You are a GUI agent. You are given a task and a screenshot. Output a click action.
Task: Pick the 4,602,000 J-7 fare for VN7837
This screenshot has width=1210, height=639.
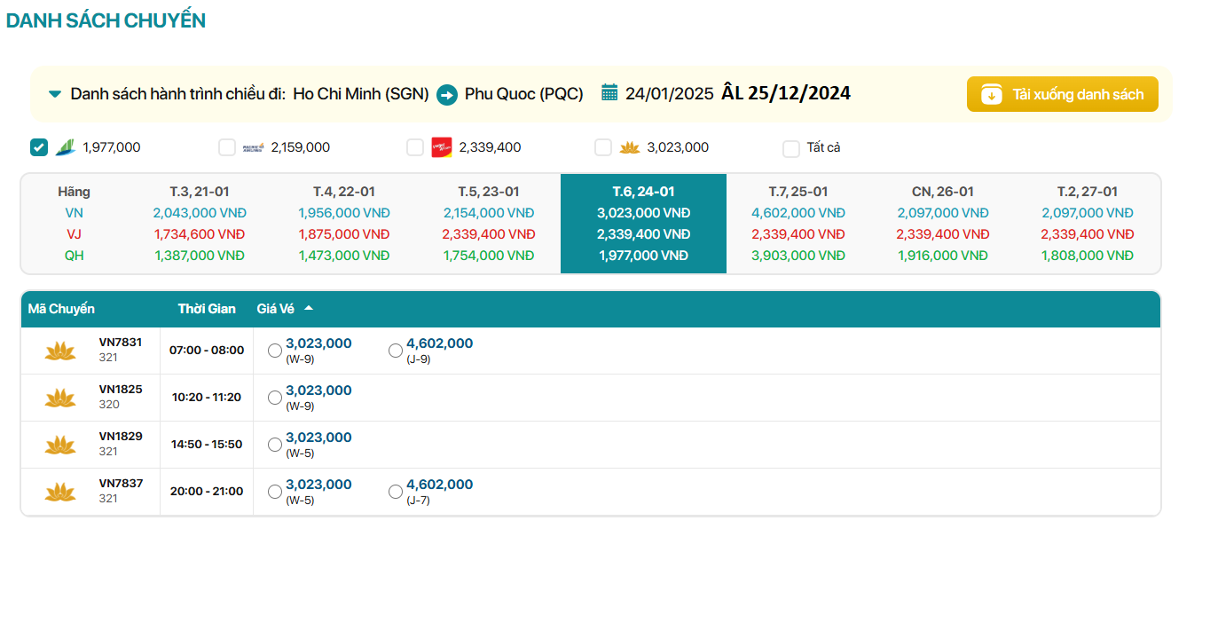point(396,492)
